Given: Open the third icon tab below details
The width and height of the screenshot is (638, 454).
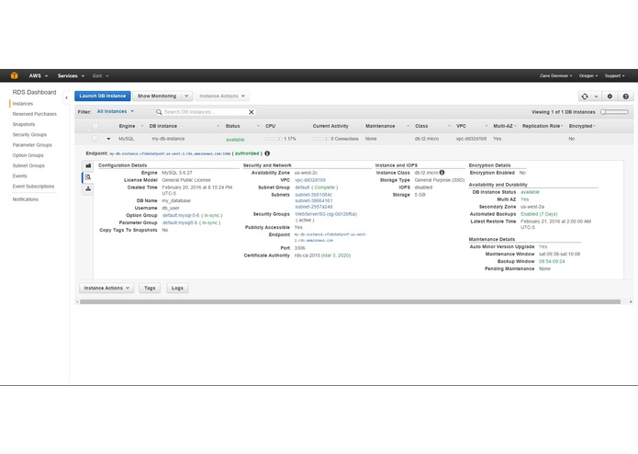Looking at the screenshot, I should pyautogui.click(x=88, y=189).
